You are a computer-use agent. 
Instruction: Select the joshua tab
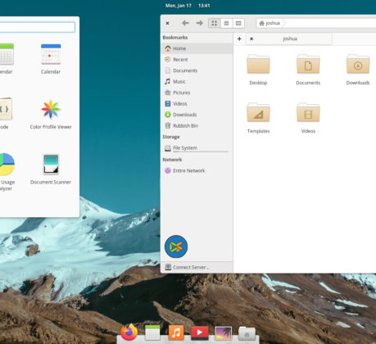click(x=290, y=38)
